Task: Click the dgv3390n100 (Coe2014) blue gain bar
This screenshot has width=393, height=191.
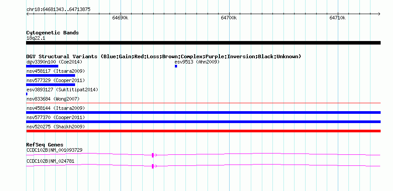Action: pyautogui.click(x=42, y=66)
